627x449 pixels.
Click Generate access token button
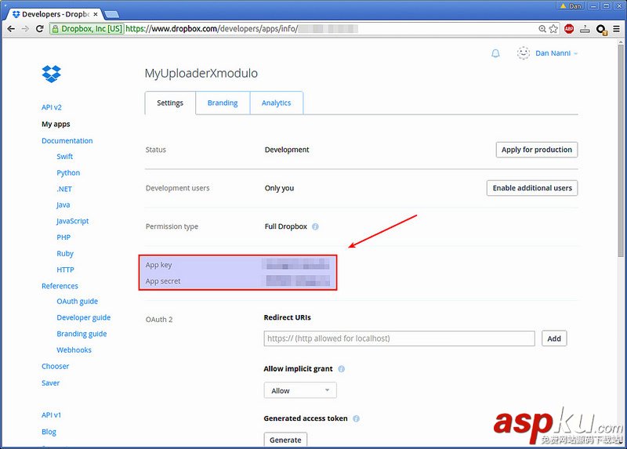click(285, 440)
